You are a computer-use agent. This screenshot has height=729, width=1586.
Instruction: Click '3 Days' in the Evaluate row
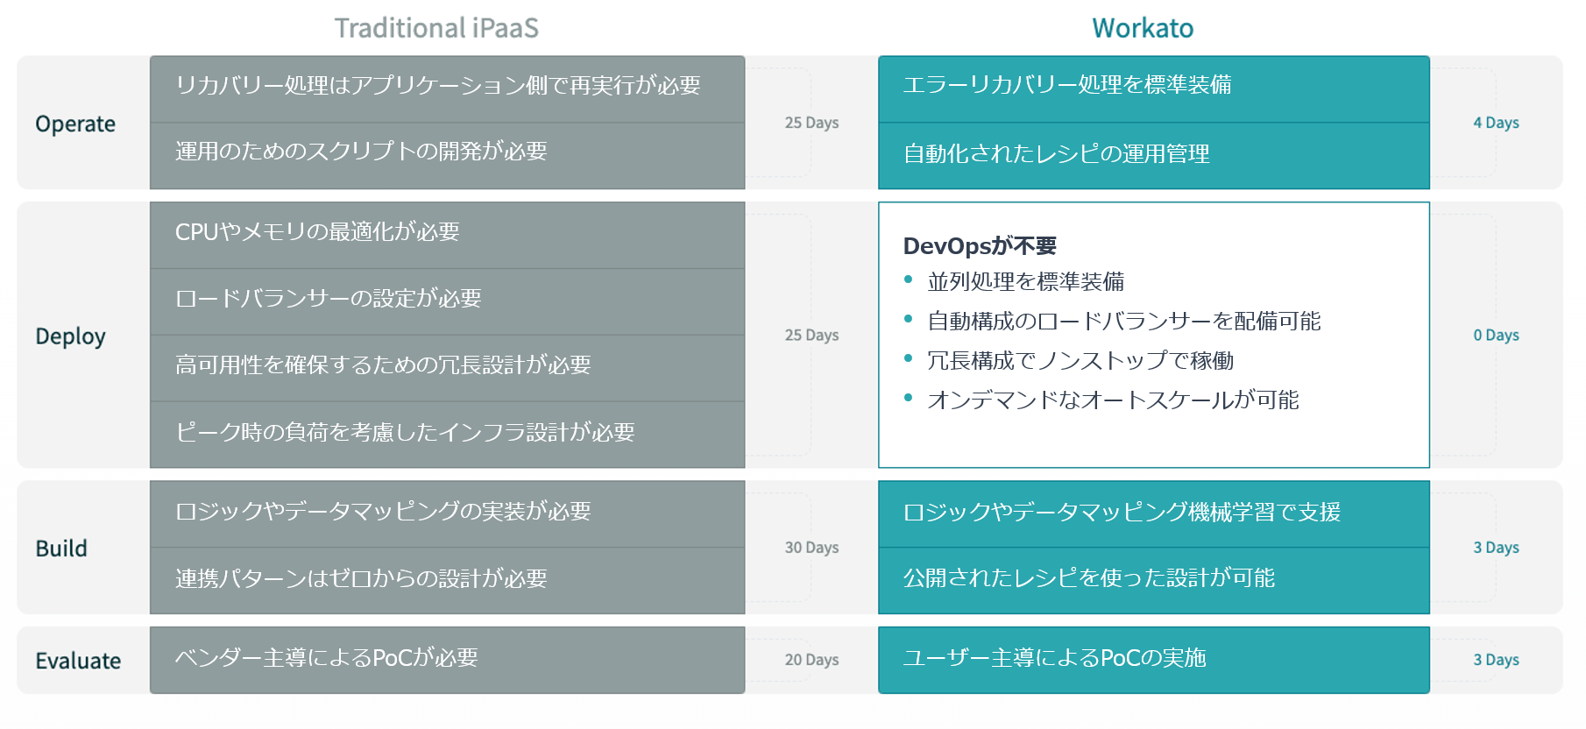(1496, 660)
